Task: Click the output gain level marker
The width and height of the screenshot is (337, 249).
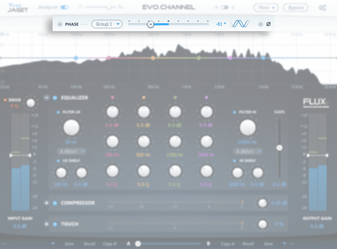Action: [x=318, y=155]
